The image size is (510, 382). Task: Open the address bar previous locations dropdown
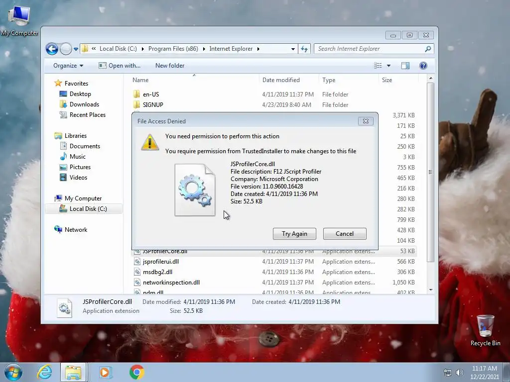pos(293,49)
